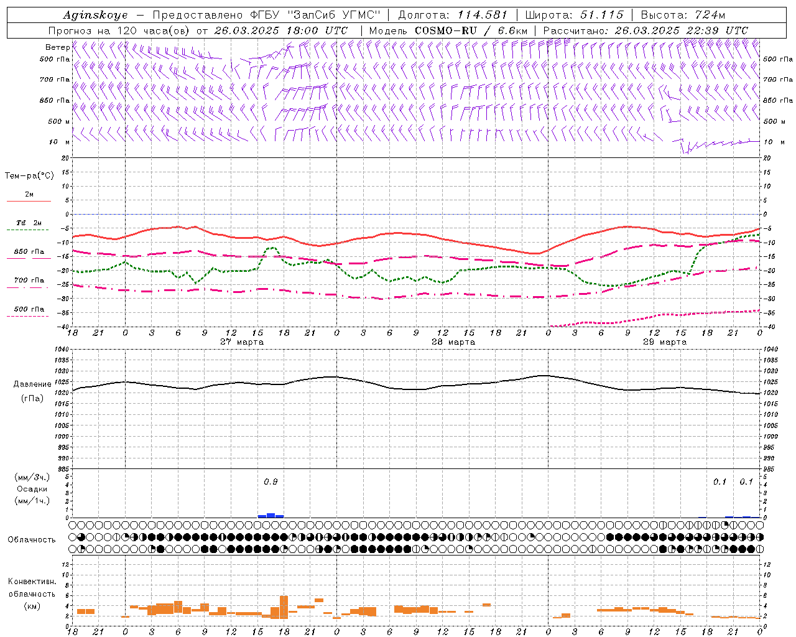Click the 27 марта date label
796x637 pixels.
(x=242, y=342)
